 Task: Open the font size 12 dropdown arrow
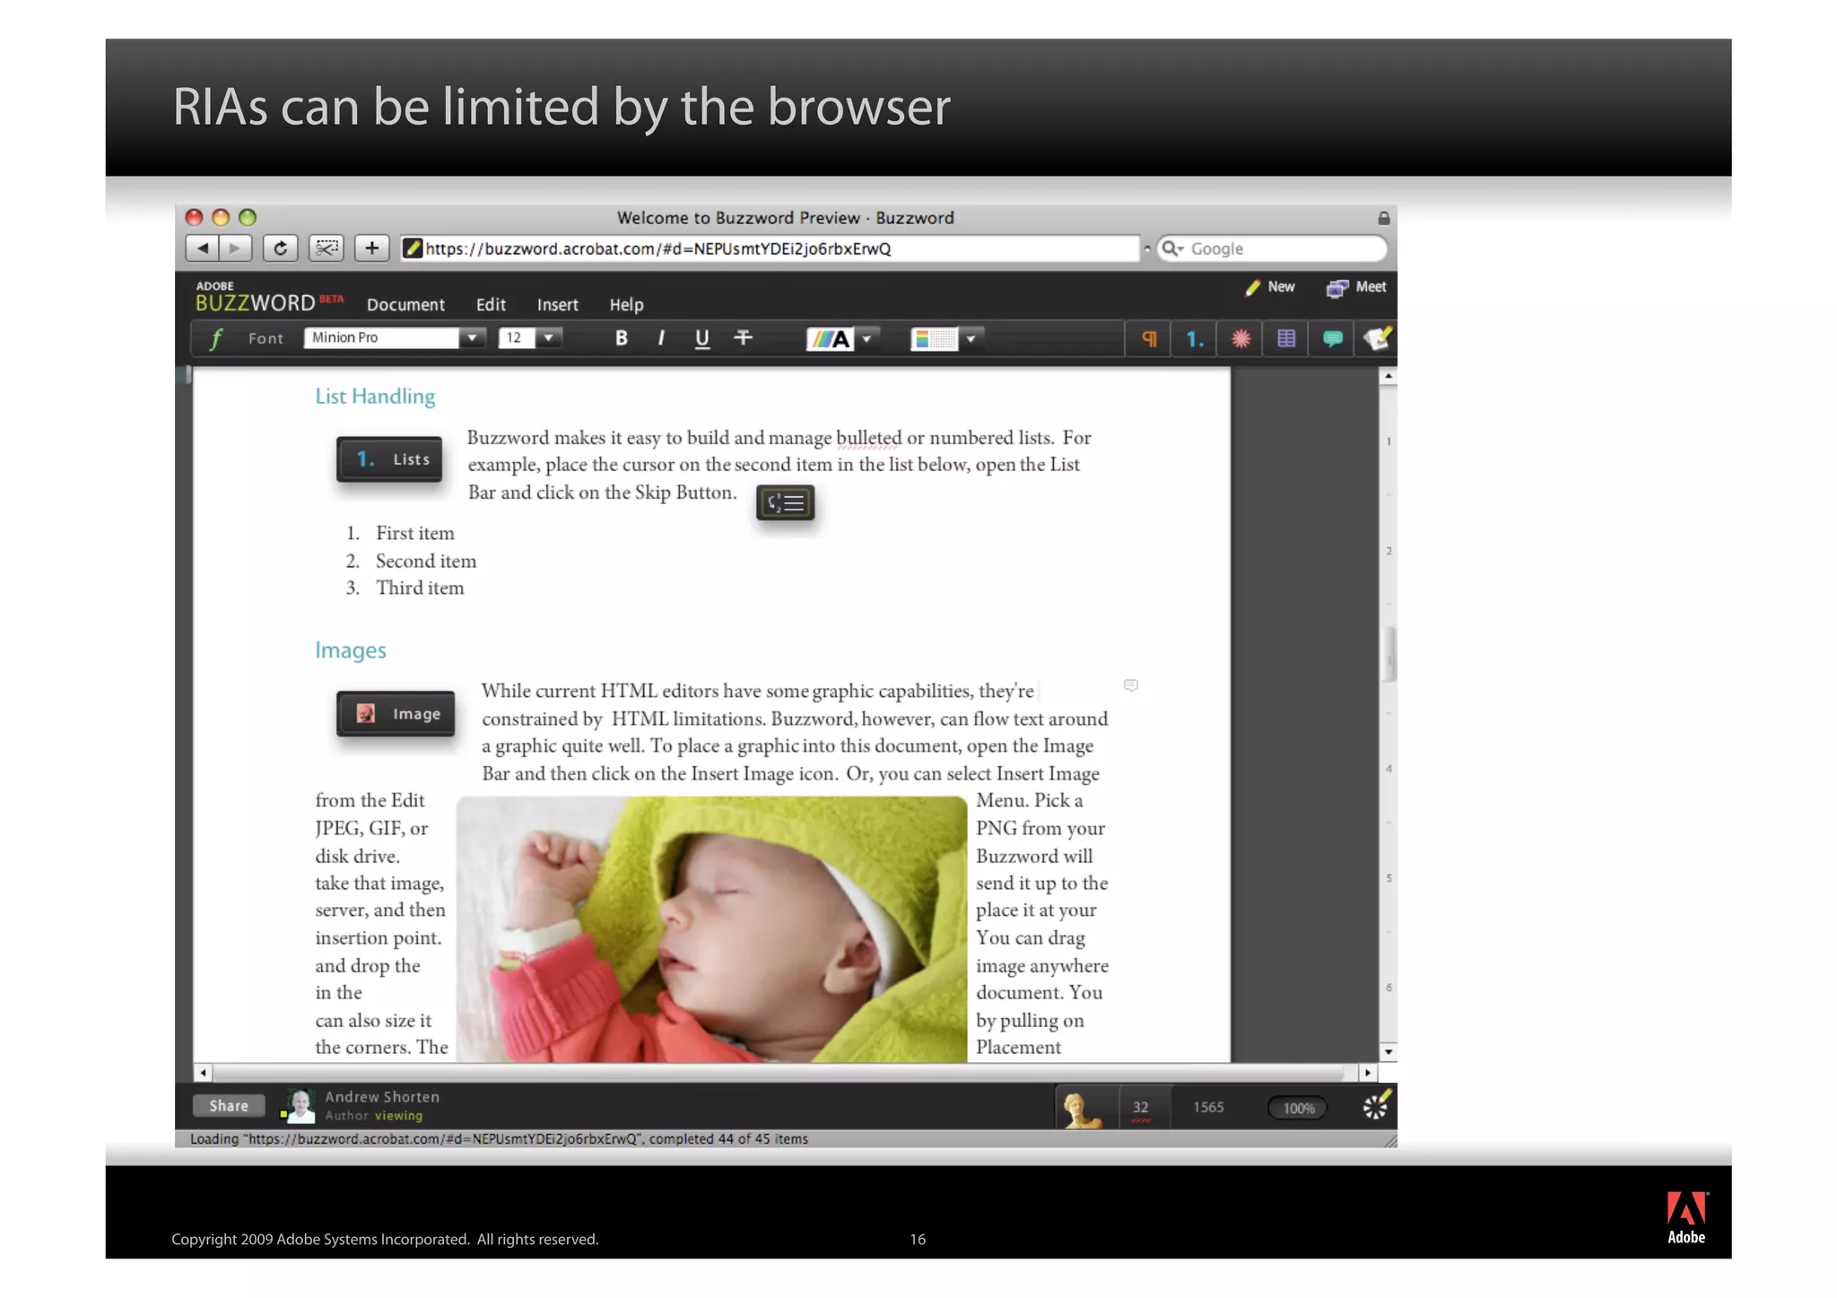[549, 338]
